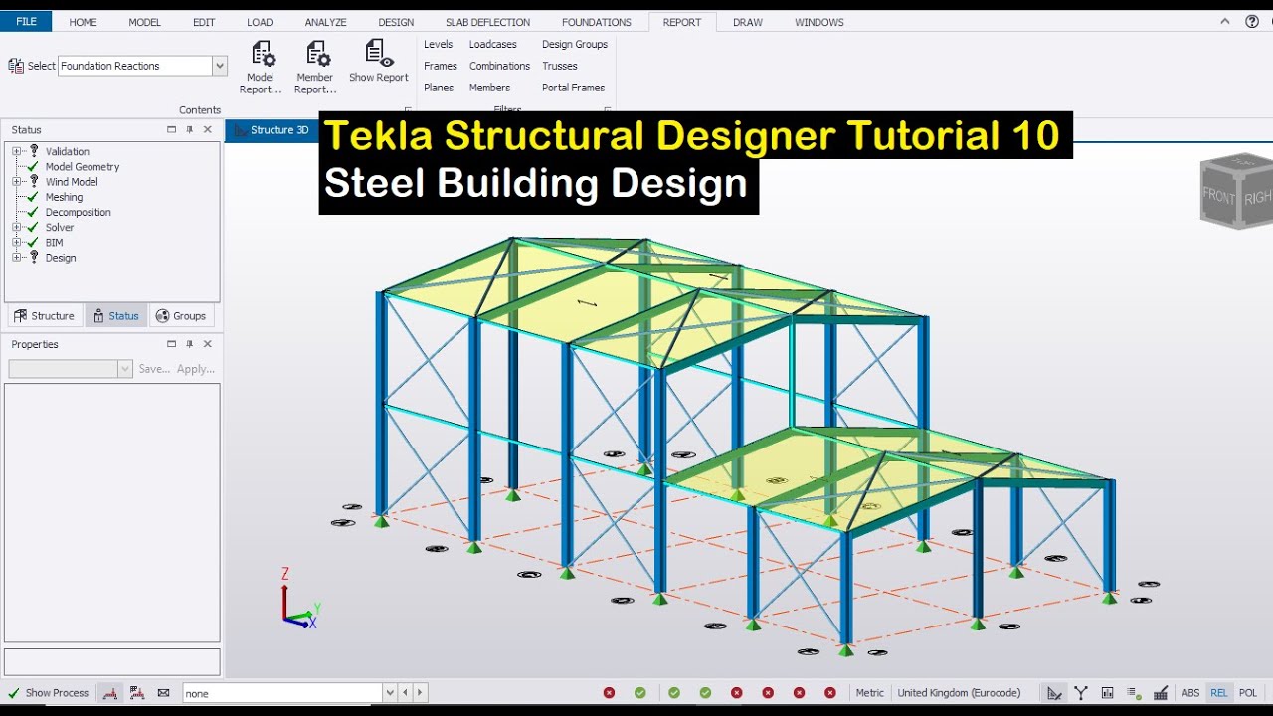Open the 'none' loading dropdown arrow
This screenshot has height=716, width=1273.
[x=389, y=693]
